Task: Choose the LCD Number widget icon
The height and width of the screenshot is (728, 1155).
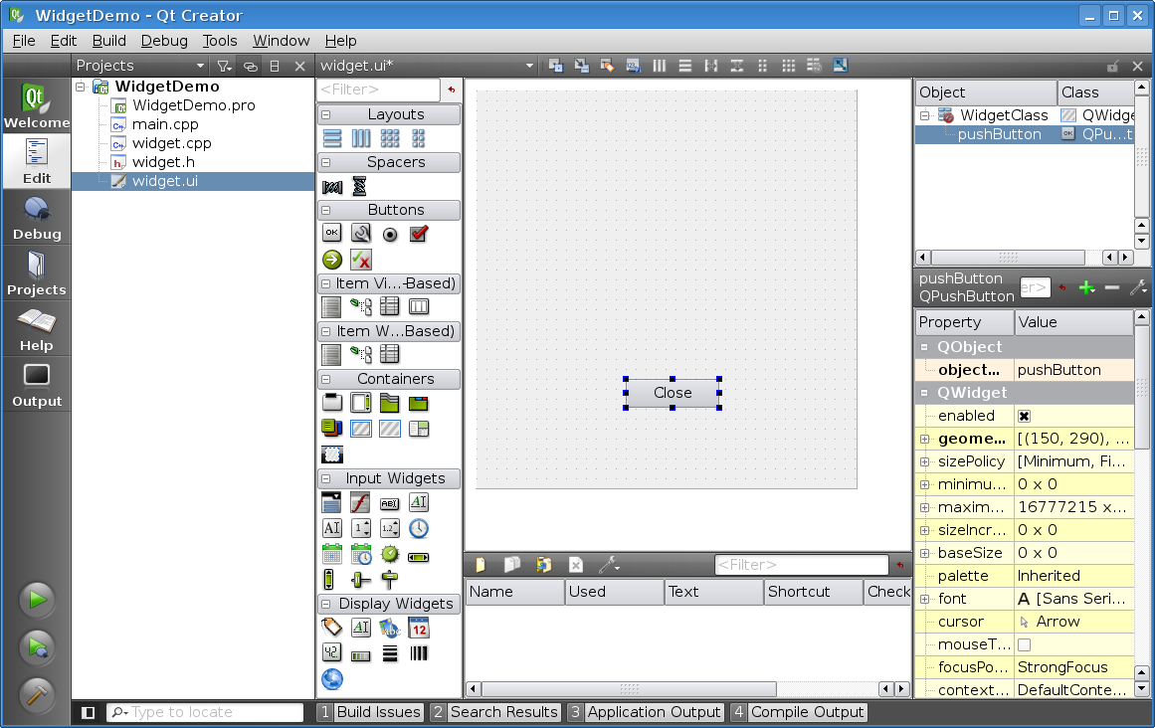Action: [332, 653]
